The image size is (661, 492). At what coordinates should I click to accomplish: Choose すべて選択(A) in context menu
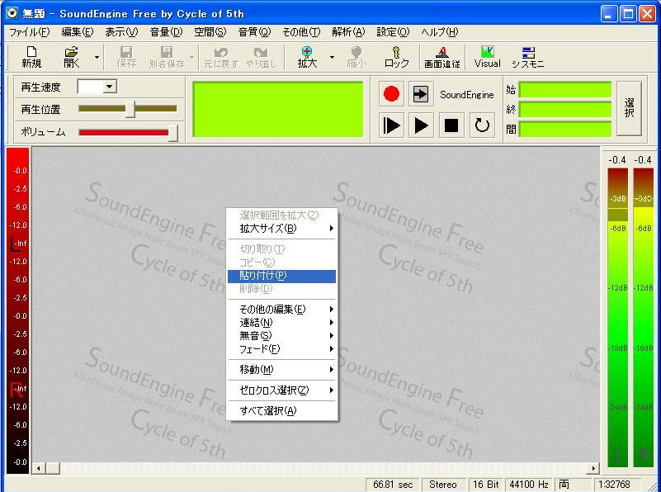pos(281,410)
